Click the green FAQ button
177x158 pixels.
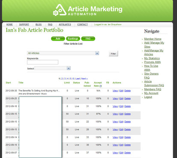point(88,39)
